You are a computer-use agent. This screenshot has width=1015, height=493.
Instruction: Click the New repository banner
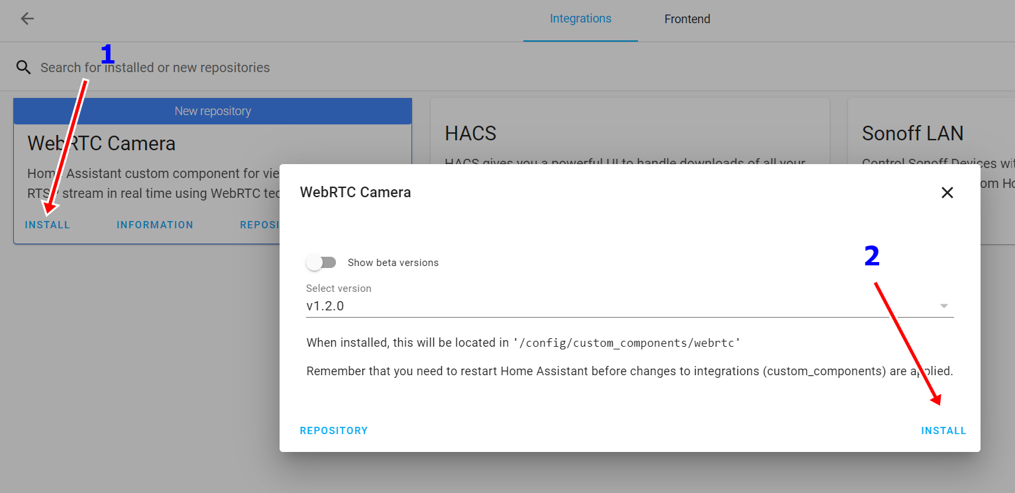coord(213,111)
